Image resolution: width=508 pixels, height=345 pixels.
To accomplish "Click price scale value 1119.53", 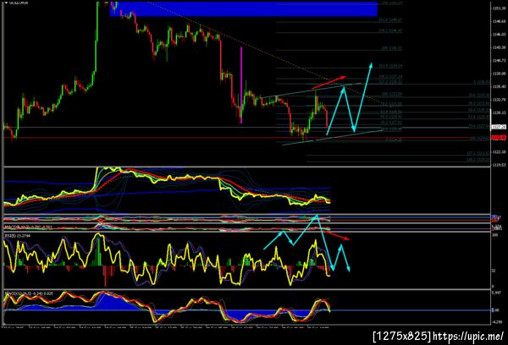I will pos(499,165).
